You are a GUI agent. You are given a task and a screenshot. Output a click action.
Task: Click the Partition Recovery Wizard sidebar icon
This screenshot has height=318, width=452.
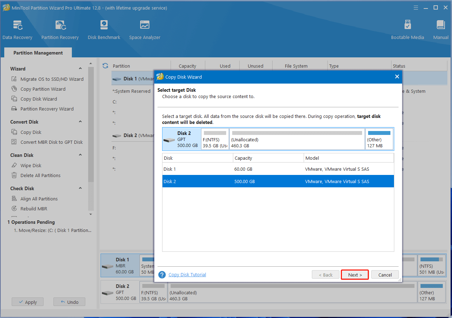click(x=14, y=109)
